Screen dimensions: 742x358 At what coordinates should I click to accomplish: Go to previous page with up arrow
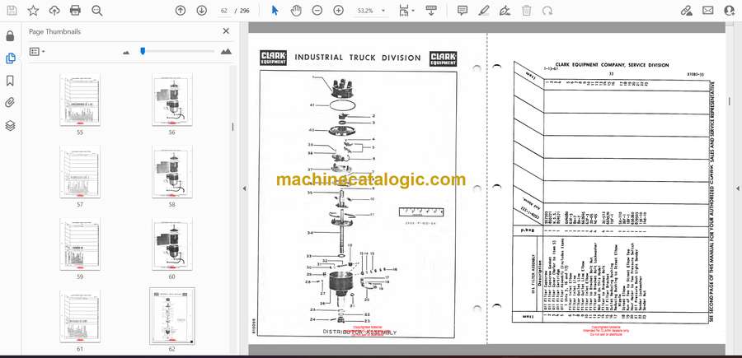181,11
